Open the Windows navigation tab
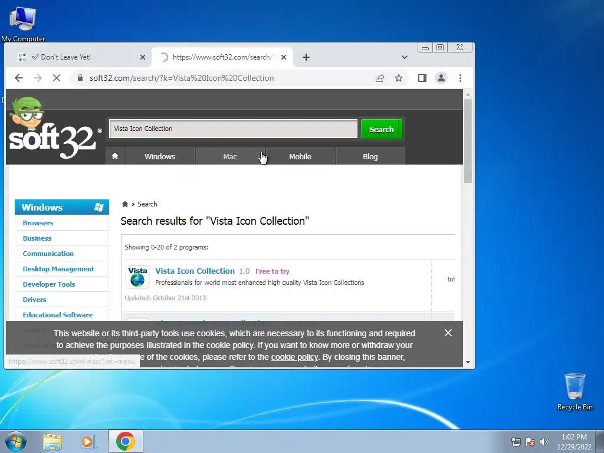The width and height of the screenshot is (604, 453). point(160,156)
